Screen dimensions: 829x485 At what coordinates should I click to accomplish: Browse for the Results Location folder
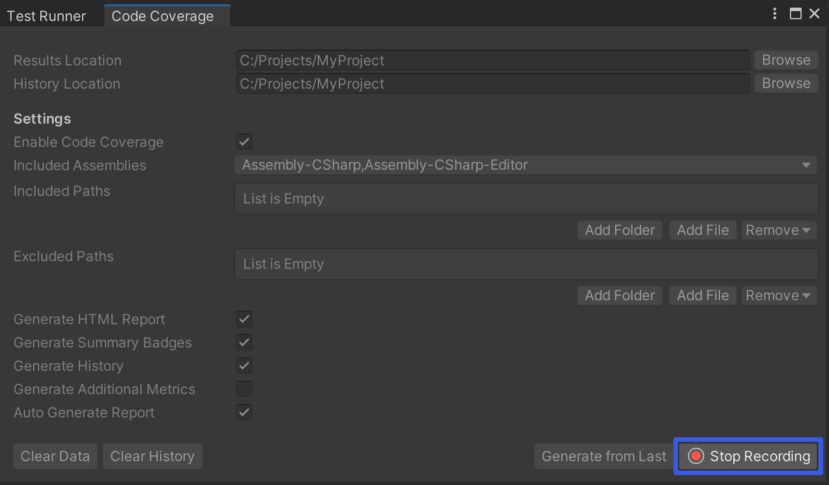(786, 60)
